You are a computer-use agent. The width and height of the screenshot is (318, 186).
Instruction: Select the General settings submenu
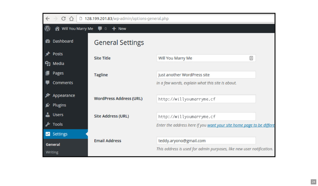53,144
